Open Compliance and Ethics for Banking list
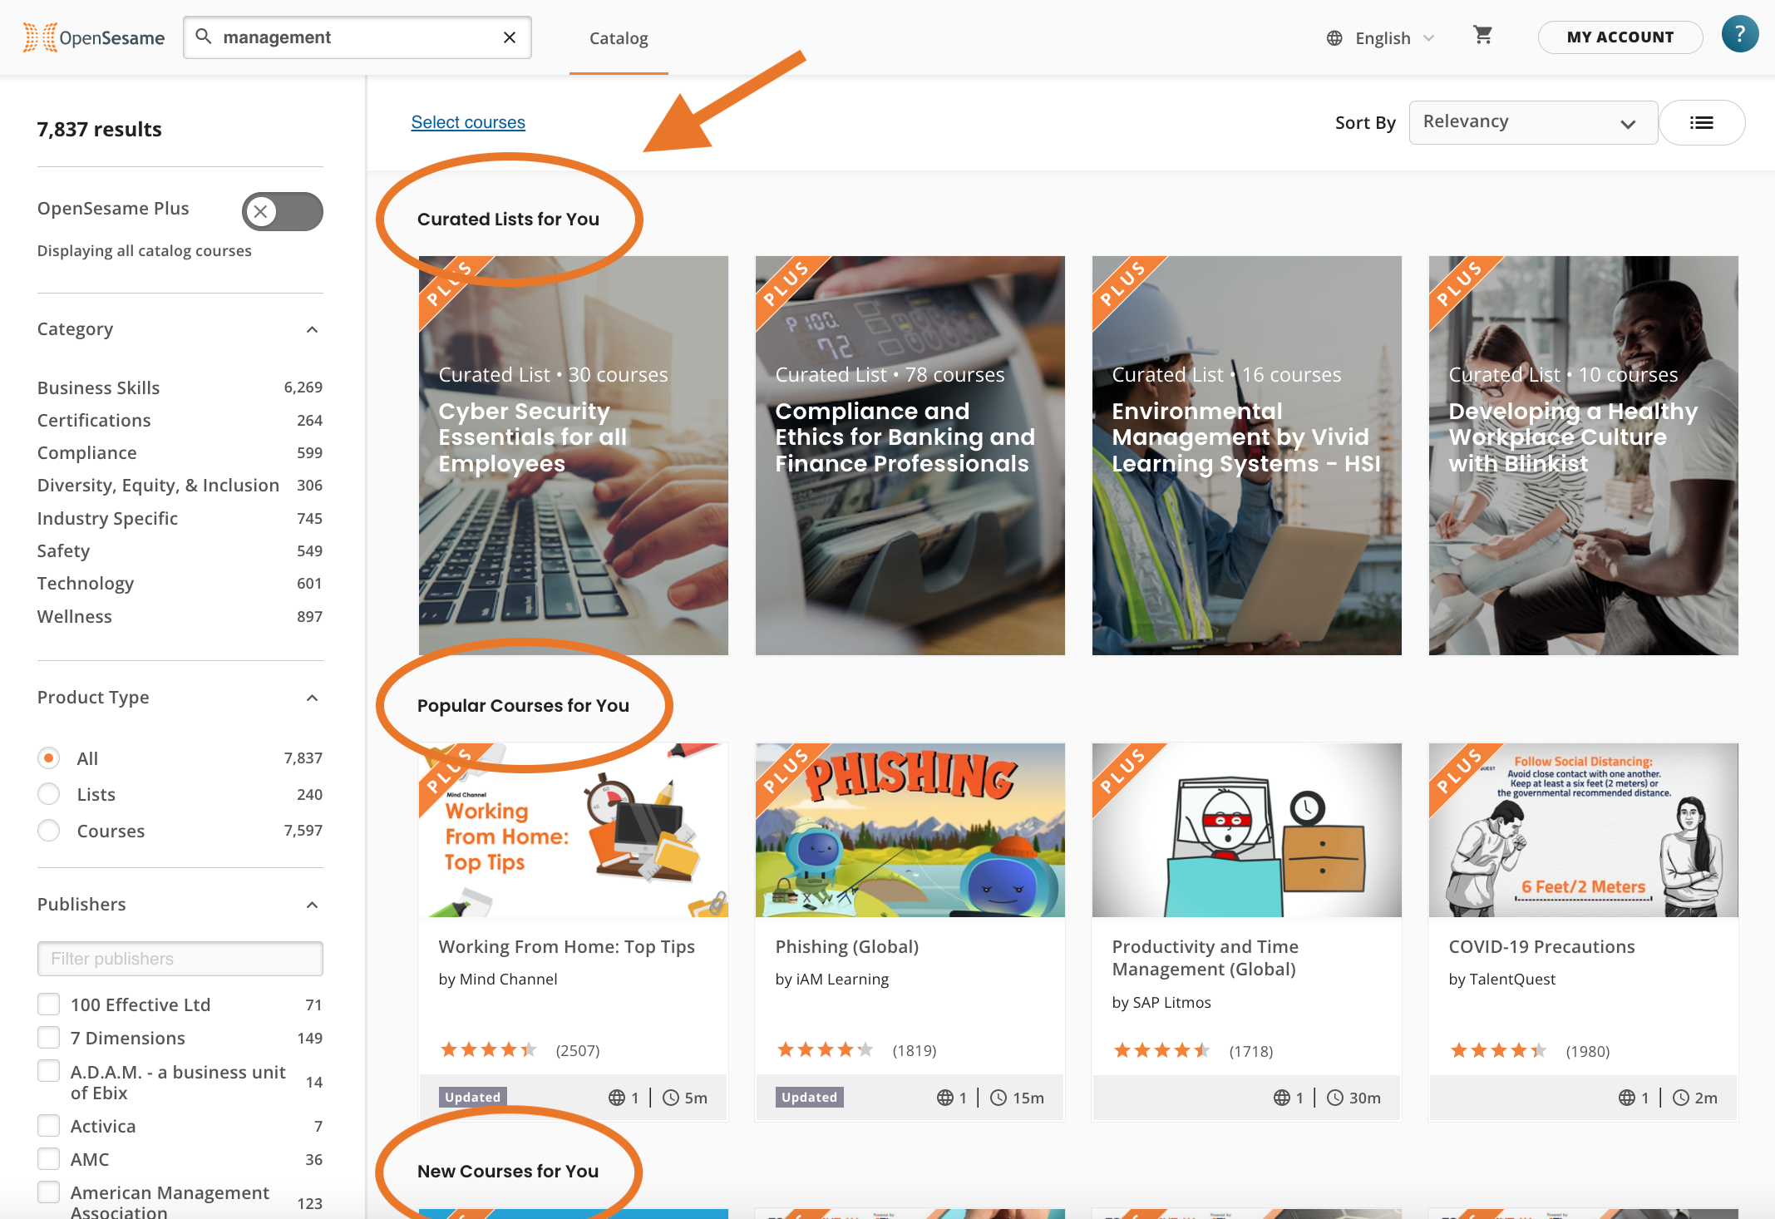This screenshot has height=1219, width=1775. click(x=910, y=456)
